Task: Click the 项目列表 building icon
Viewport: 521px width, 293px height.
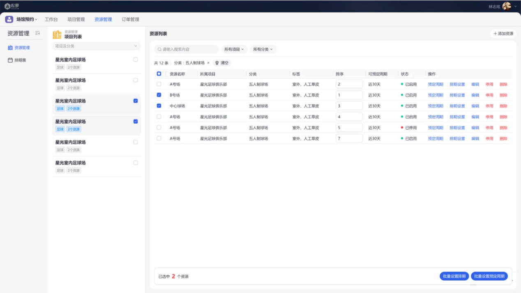Action: (57, 35)
